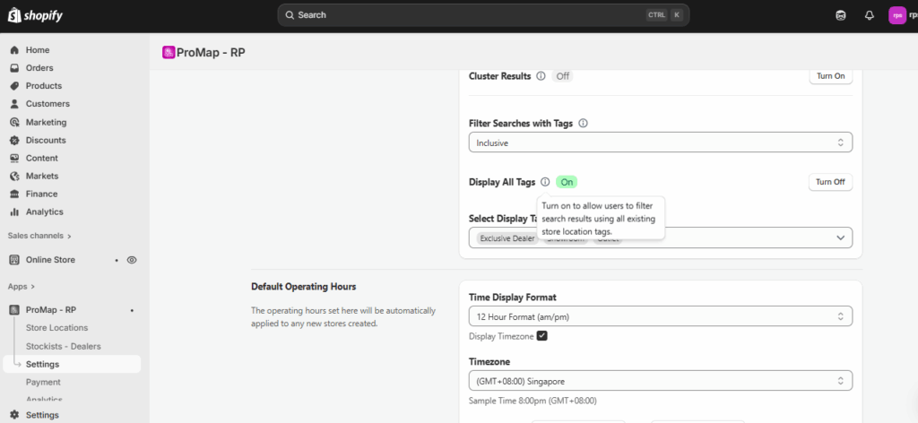Open the notifications bell icon
918x423 pixels.
pyautogui.click(x=869, y=15)
